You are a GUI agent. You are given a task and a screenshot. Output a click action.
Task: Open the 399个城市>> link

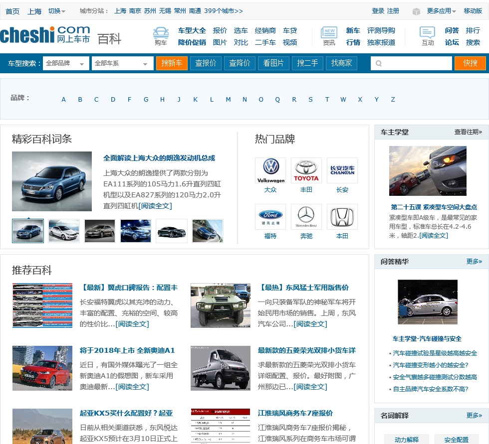(x=224, y=11)
